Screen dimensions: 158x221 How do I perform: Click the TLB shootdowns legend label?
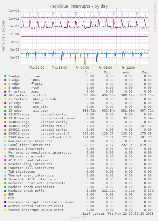pos(21,172)
